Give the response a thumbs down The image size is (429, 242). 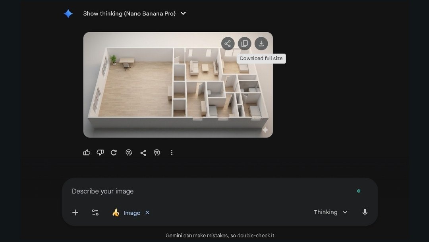click(100, 152)
